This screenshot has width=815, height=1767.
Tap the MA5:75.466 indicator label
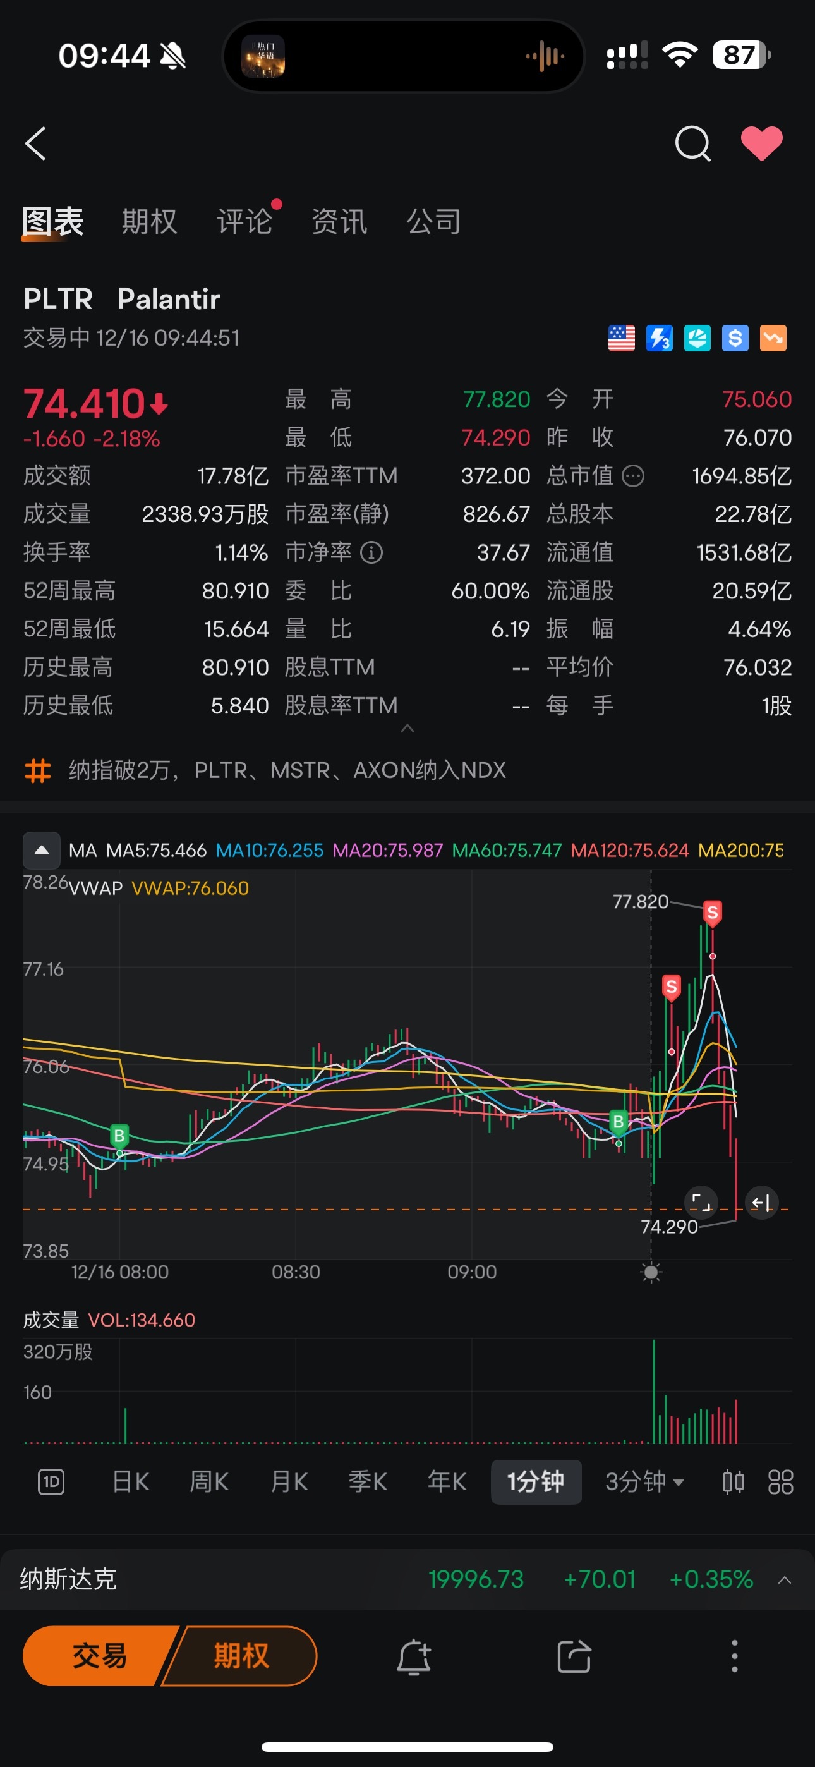(x=157, y=851)
